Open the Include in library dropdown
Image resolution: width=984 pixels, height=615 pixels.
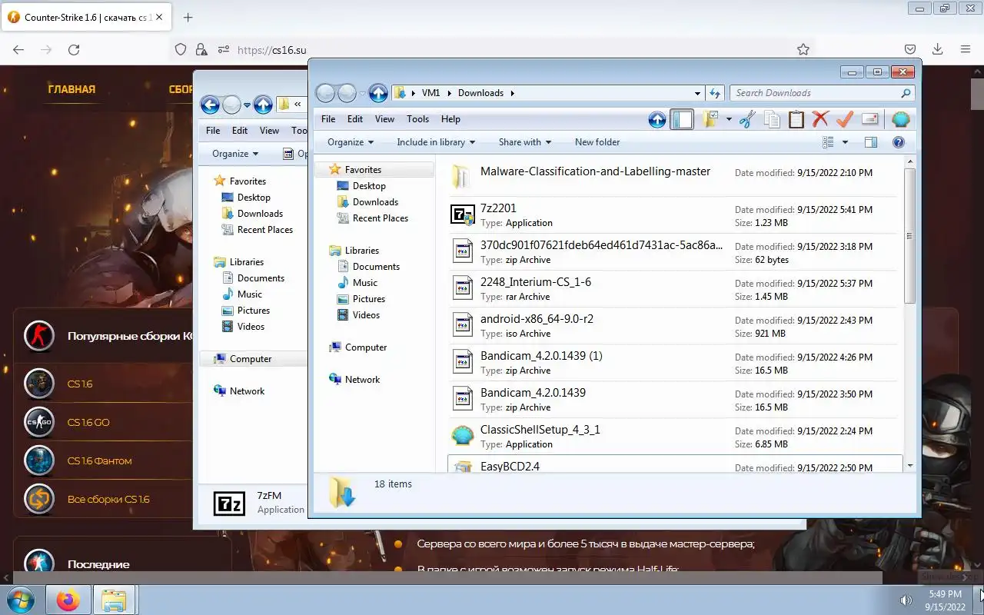point(436,142)
